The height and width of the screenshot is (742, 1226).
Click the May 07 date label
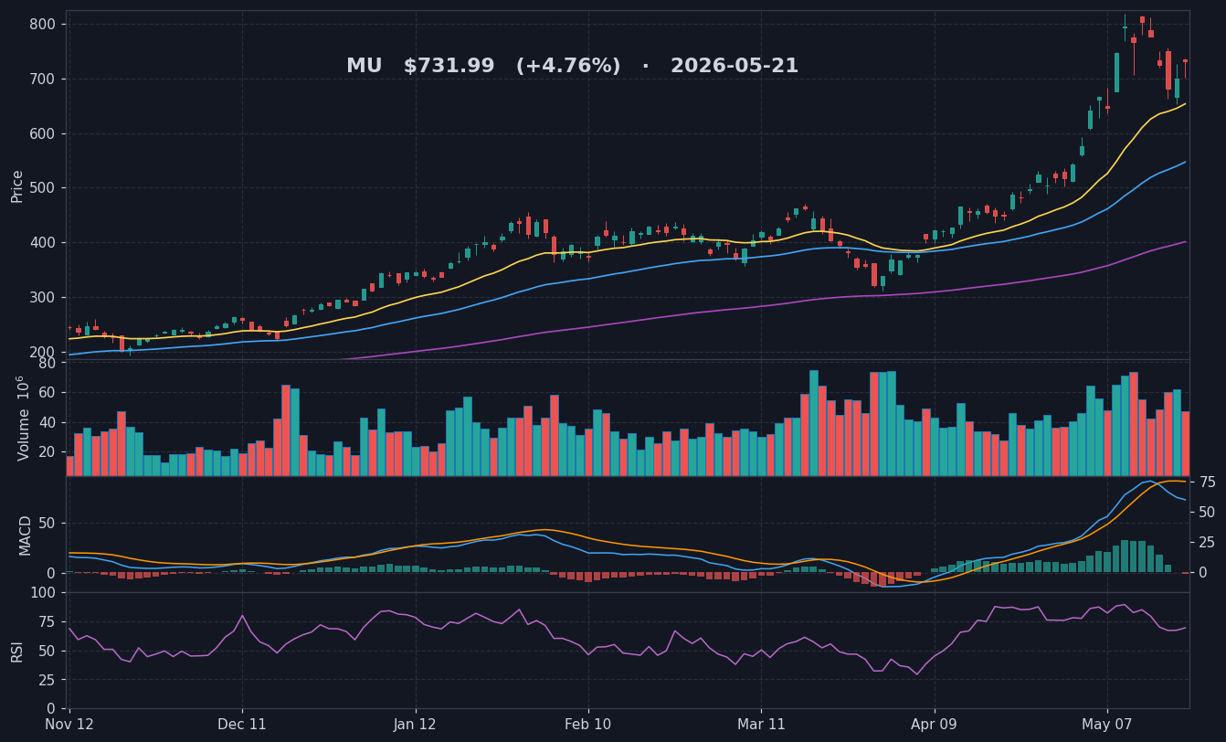1107,726
